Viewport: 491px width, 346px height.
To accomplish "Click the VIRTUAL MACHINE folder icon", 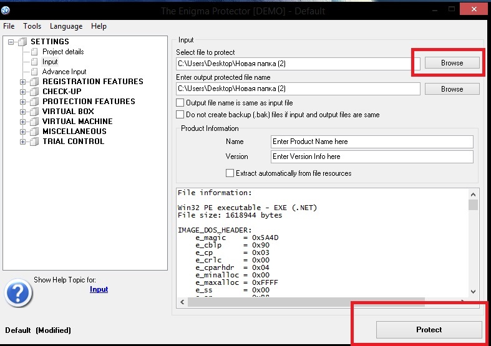I will 34,122.
